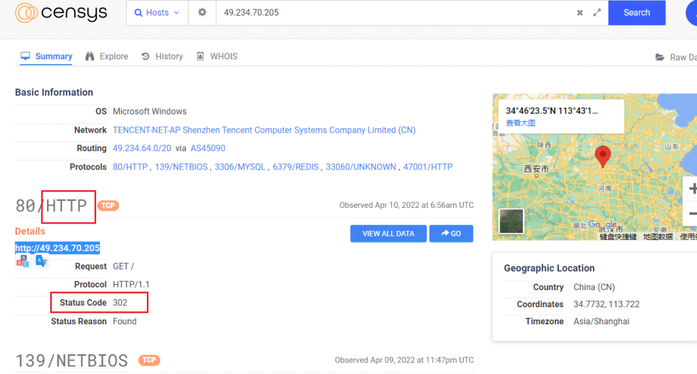Click the ABC text icon under the URL
This screenshot has height=374, width=697.
pyautogui.click(x=22, y=260)
